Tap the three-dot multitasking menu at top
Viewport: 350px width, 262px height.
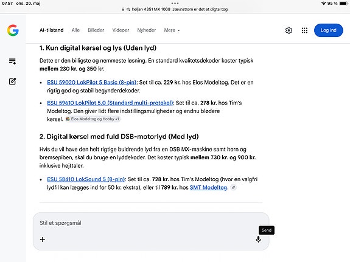[175, 4]
